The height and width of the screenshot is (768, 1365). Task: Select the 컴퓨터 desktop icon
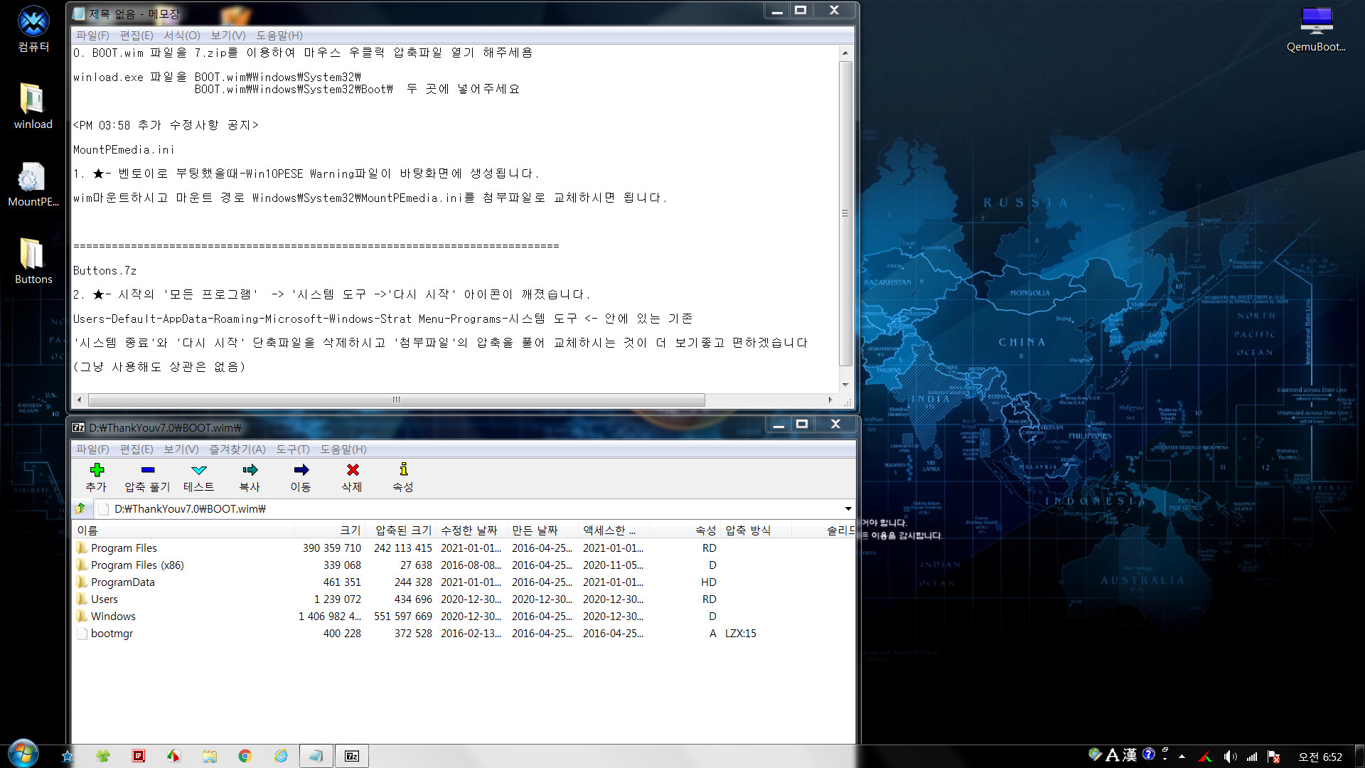[x=33, y=30]
